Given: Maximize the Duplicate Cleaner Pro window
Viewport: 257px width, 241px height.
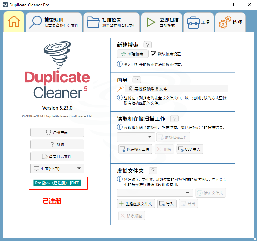Looking at the screenshot, I should coord(235,5).
